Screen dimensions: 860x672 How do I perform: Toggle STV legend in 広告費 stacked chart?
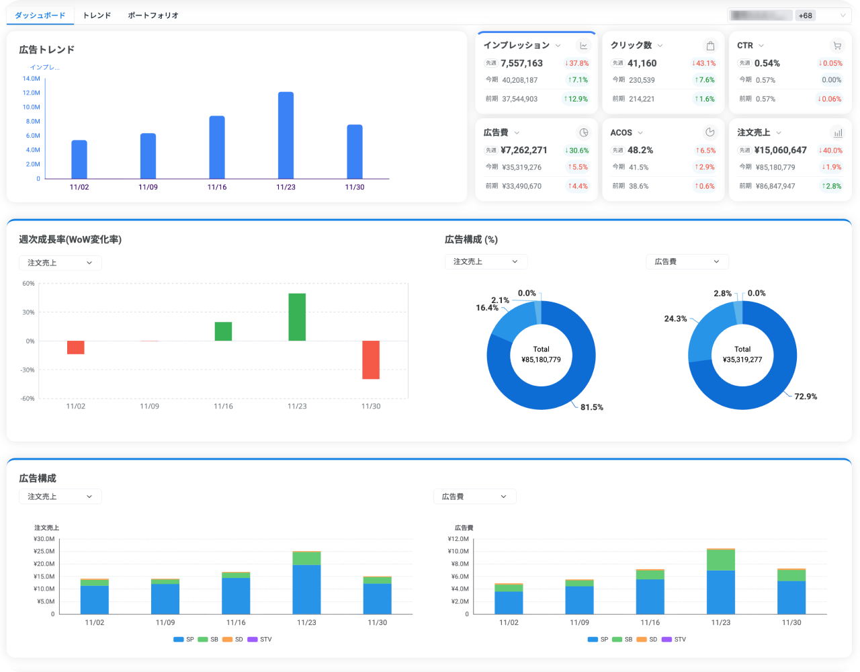click(x=674, y=640)
